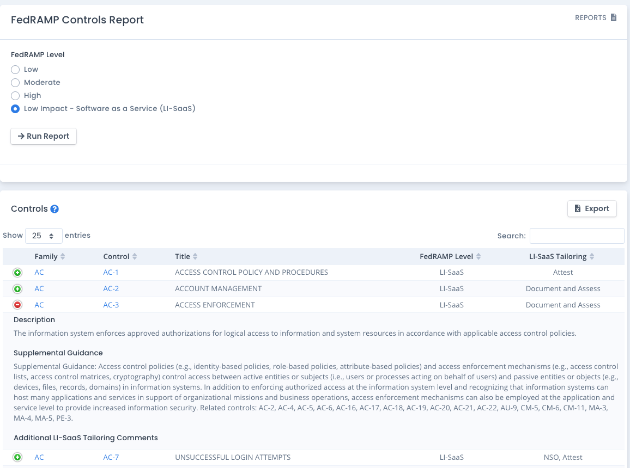Click 'ACCESS CONTROL POLICY AND PROCEDURES' title cell

pyautogui.click(x=252, y=272)
